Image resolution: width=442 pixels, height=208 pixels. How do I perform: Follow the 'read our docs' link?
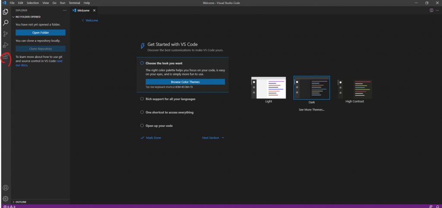tap(39, 63)
